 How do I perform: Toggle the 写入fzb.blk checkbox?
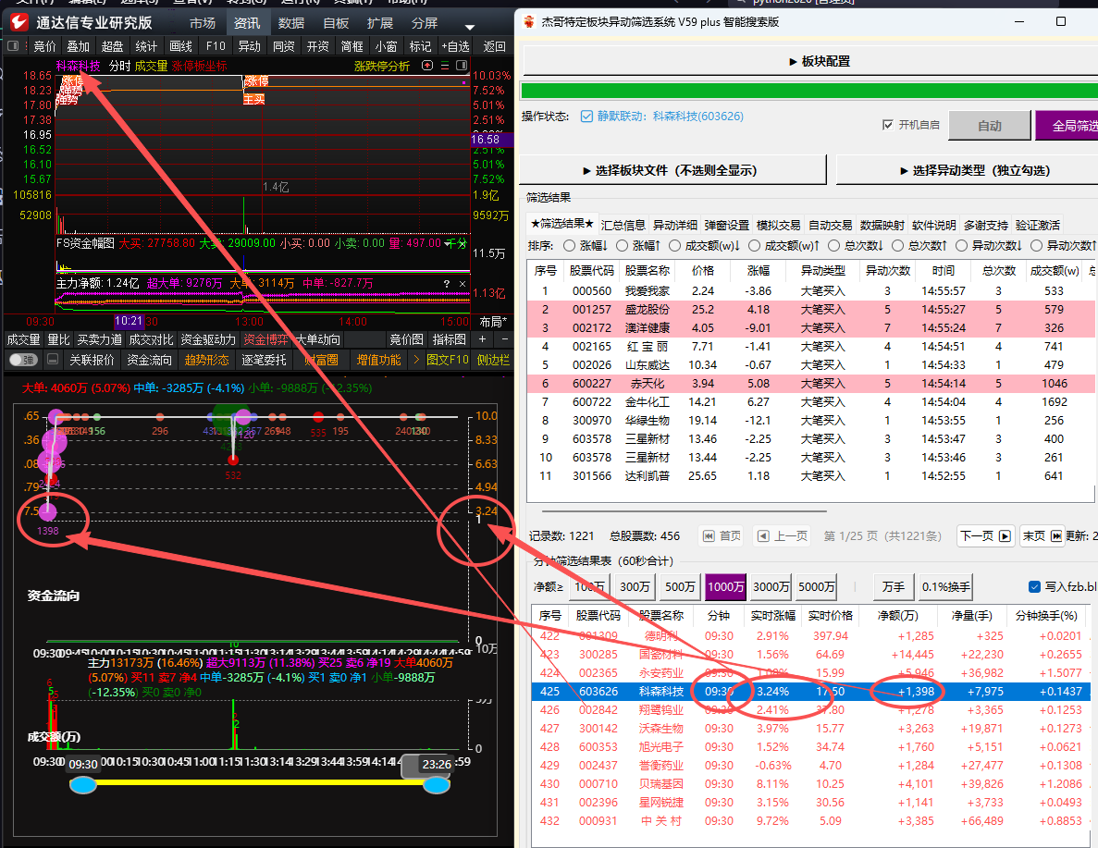tap(1034, 587)
